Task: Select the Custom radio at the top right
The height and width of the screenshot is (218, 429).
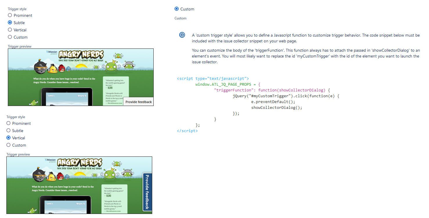Action: point(177,9)
